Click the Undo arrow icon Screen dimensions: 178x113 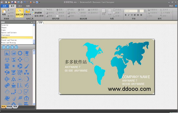[25, 2]
